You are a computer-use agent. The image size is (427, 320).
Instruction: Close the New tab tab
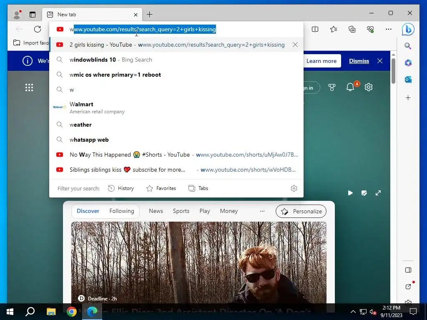(x=136, y=15)
